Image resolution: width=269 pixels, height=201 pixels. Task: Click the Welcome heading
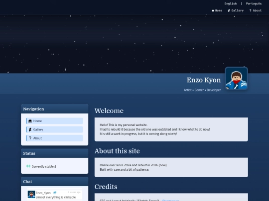point(109,111)
